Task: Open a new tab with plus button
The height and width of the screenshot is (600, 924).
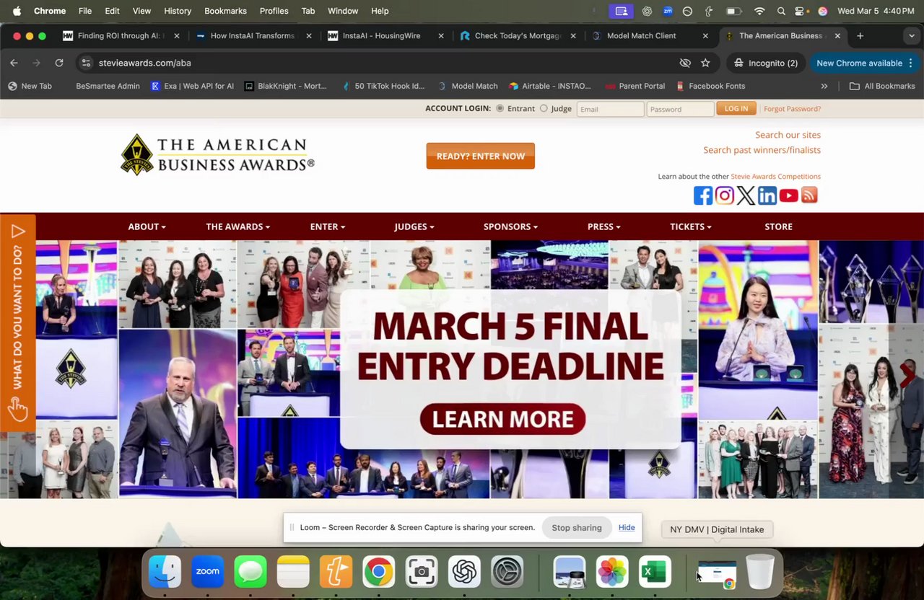Action: coord(860,35)
